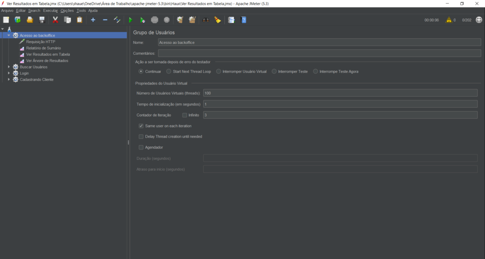Select the test plan root icon
The width and height of the screenshot is (485, 259).
[9, 29]
